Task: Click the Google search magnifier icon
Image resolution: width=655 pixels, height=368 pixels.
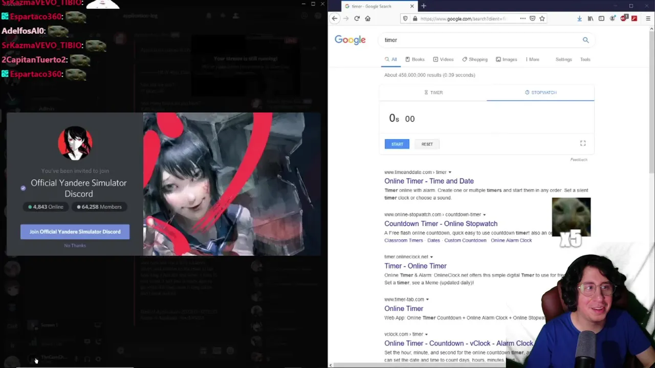Action: point(585,40)
